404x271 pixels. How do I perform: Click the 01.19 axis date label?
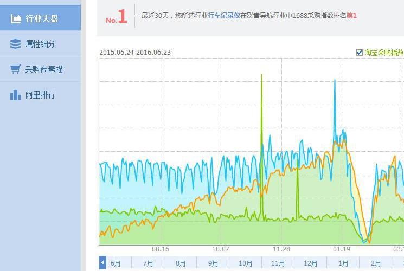(342, 249)
